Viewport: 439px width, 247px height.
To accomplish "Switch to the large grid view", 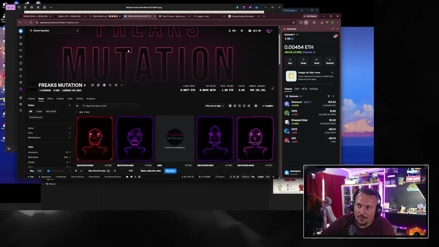I will click(x=230, y=106).
